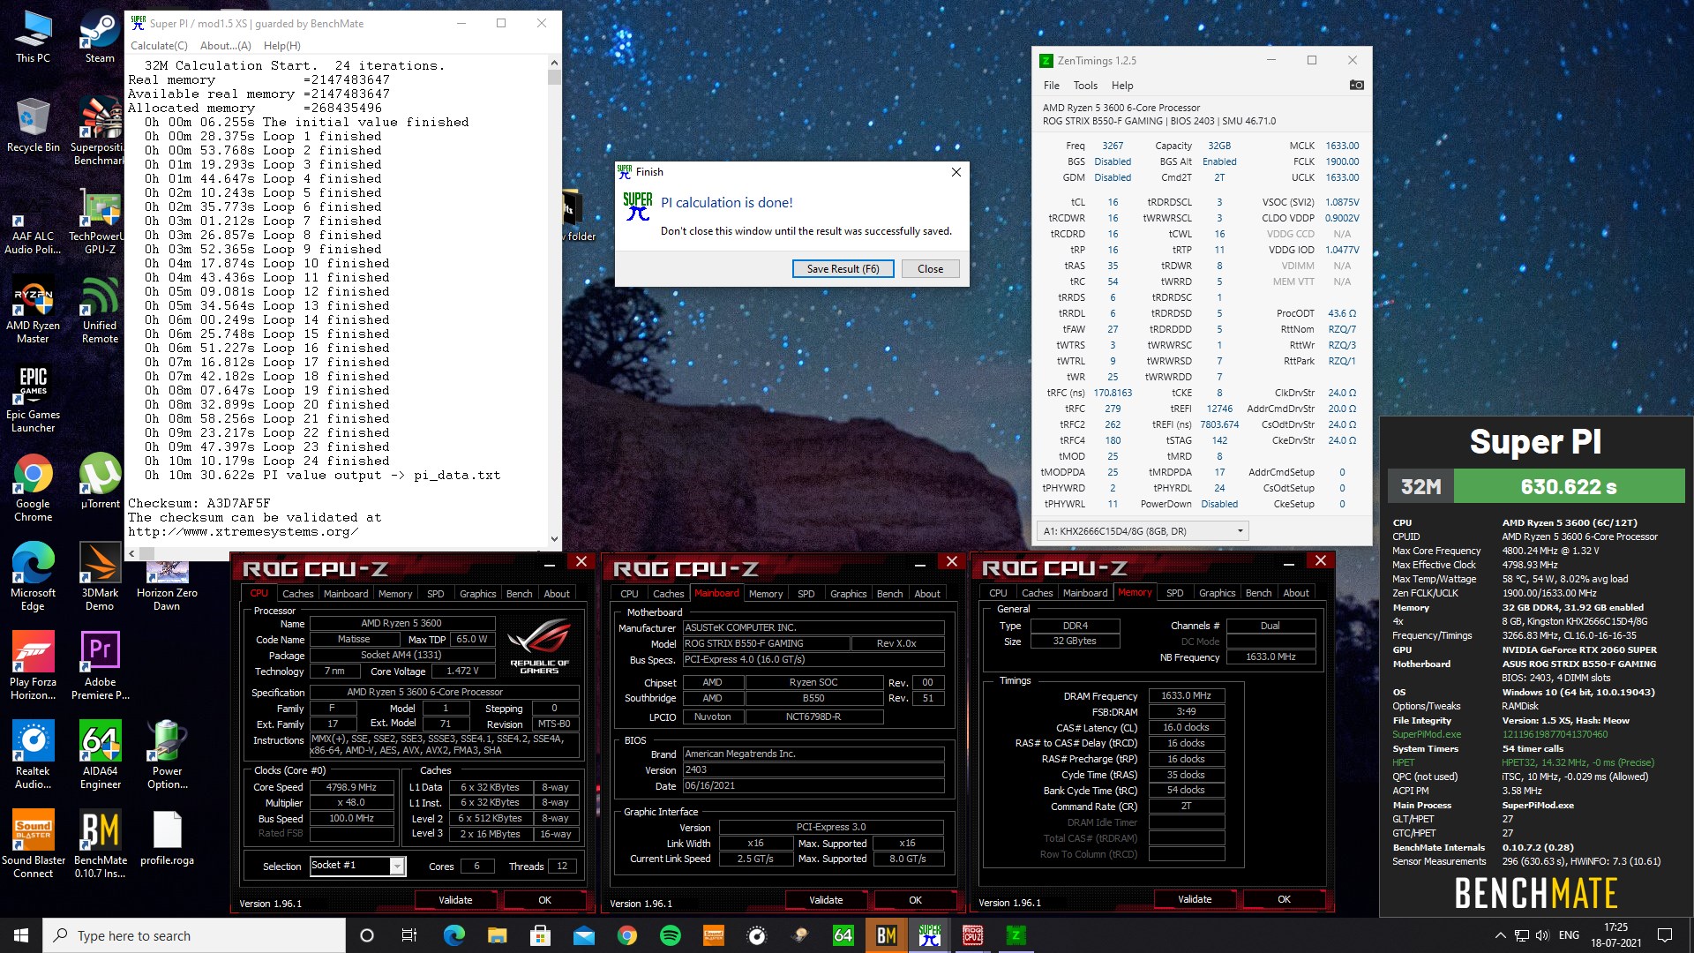This screenshot has height=953, width=1694.
Task: Expand Socket #1 selection dropdown
Action: 397,866
